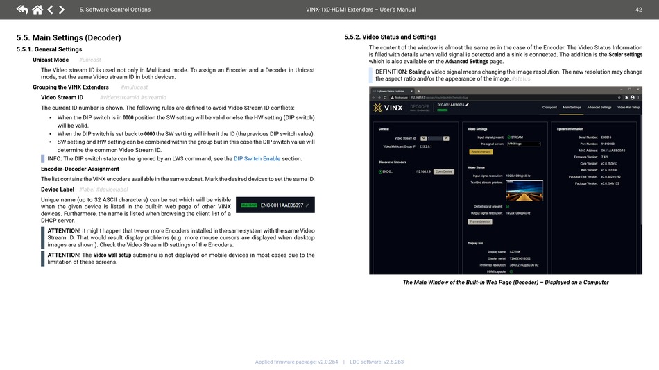Image resolution: width=659 pixels, height=370 pixels.
Task: Click the encoder IP 192.168.1.9
Action: 423,171
